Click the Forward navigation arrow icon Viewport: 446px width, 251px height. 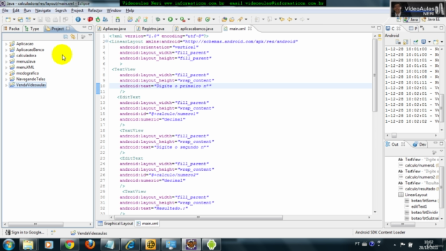click(302, 20)
